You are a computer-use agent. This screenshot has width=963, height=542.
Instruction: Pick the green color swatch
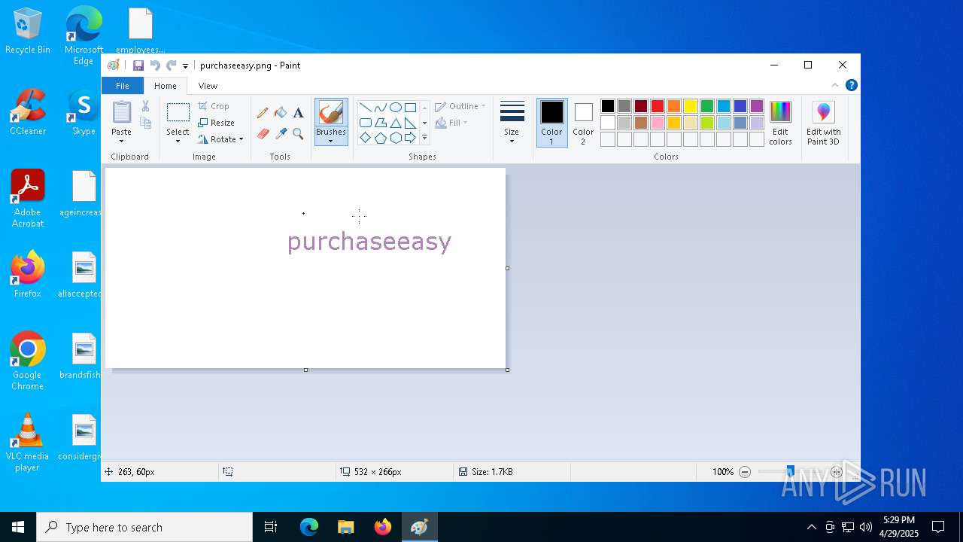point(707,106)
